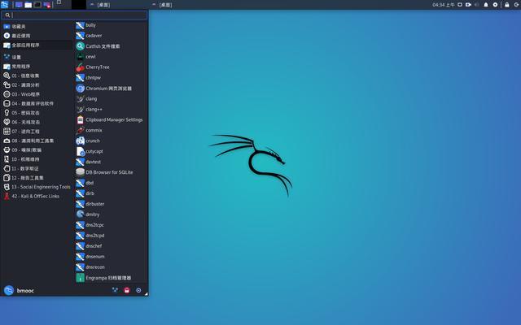Click the clock showing 04:34 上午
Viewport: 521px width, 325px height.
coord(444,5)
